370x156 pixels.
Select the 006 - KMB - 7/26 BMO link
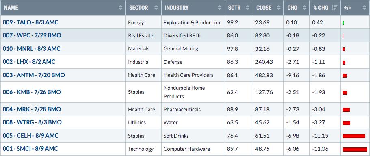[x=32, y=92]
